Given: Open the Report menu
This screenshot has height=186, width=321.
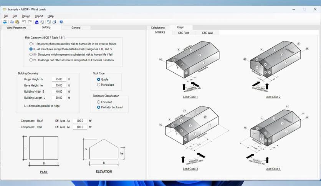Looking at the screenshot, I should coord(39,16).
